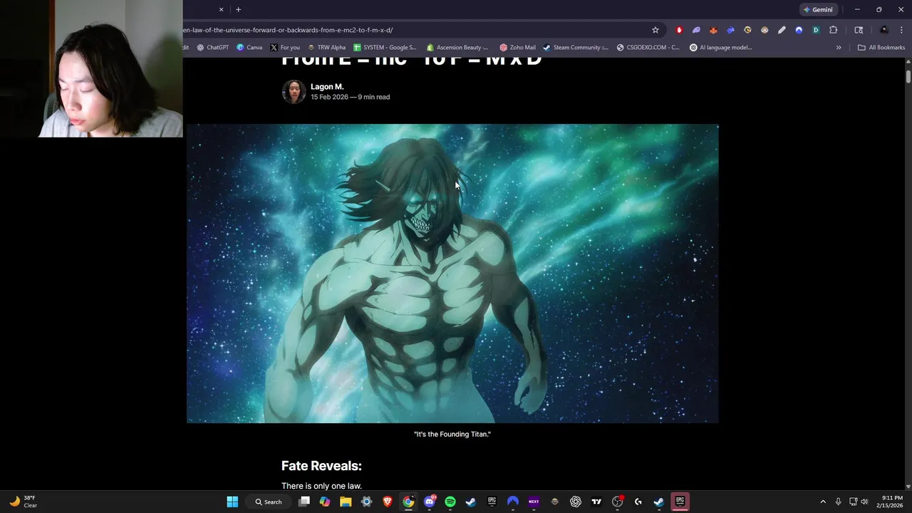The image size is (912, 513).
Task: Open the MetaMask fox extension
Action: tap(713, 30)
